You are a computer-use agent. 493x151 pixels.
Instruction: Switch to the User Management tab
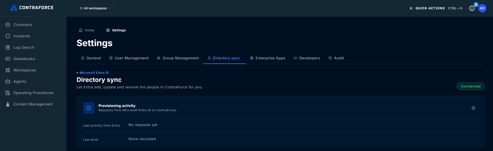(x=129, y=58)
